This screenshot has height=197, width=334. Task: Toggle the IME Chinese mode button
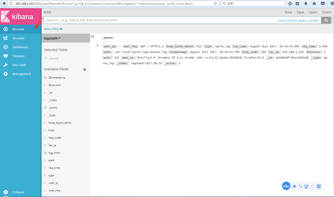click(294, 187)
